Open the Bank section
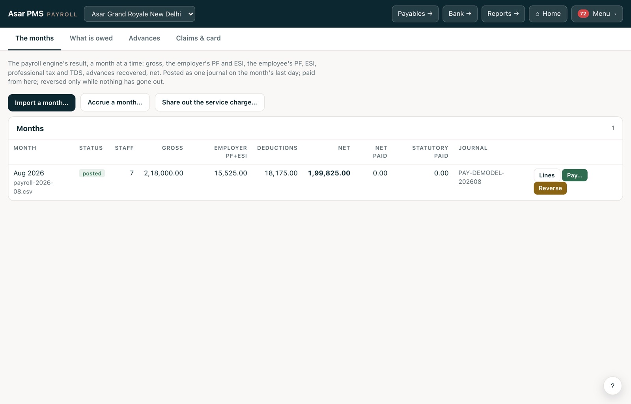Screen dimensions: 631x404 [x=460, y=14]
